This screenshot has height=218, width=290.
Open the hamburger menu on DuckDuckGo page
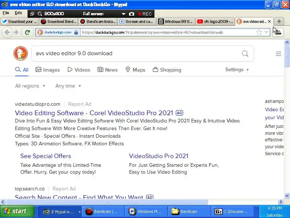point(278,54)
